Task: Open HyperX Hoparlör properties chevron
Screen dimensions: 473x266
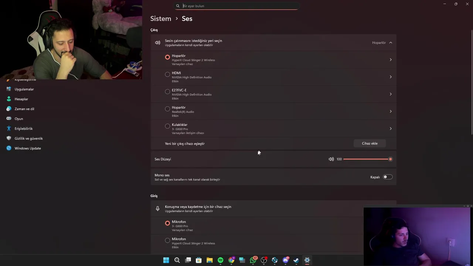Action: click(391, 60)
